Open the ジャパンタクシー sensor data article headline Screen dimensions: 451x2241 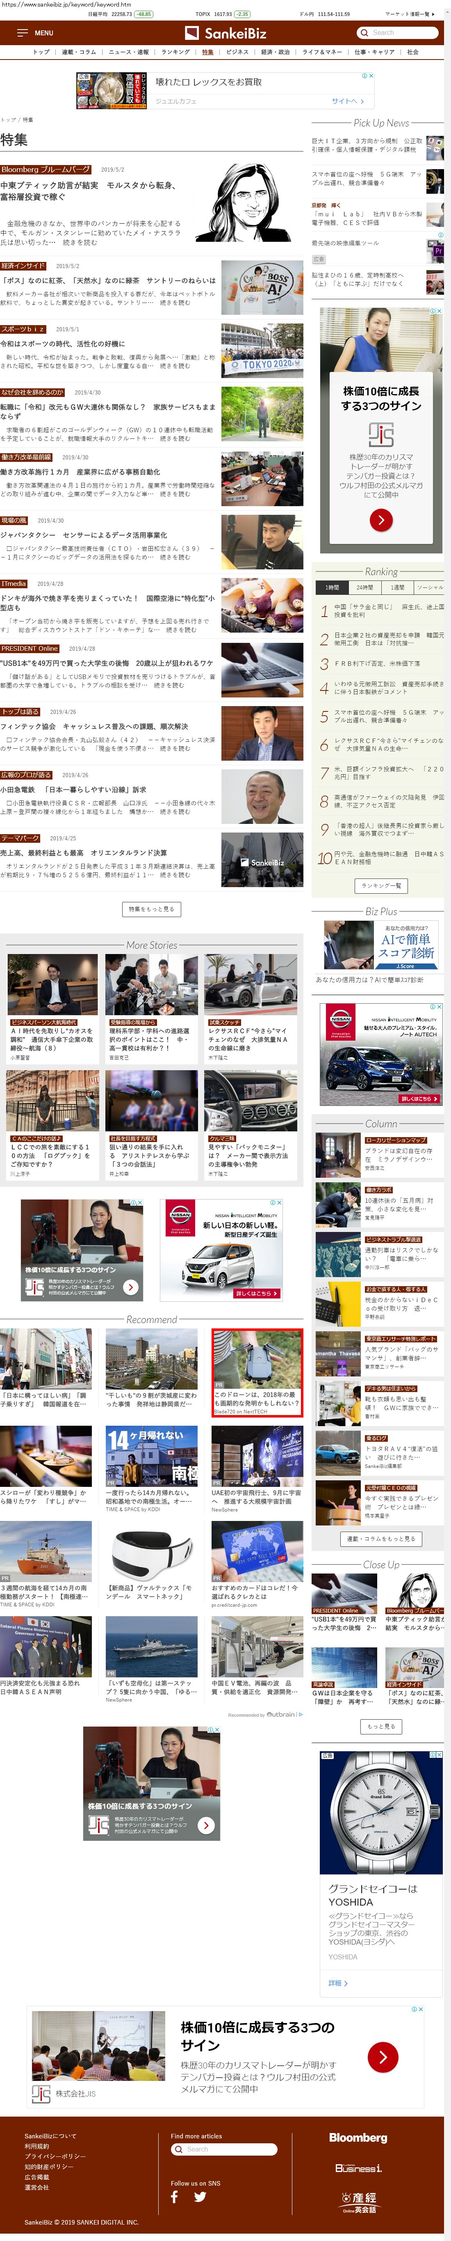click(x=83, y=535)
